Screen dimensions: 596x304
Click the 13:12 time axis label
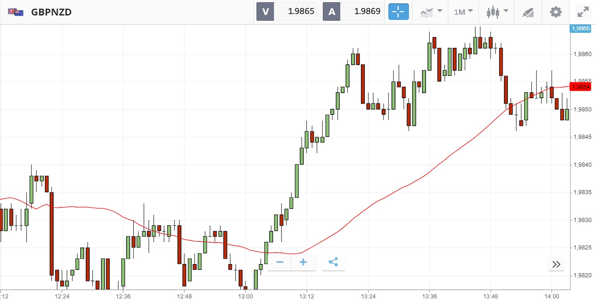tap(307, 296)
